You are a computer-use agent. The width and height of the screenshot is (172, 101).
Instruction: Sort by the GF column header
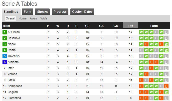(x=87, y=26)
